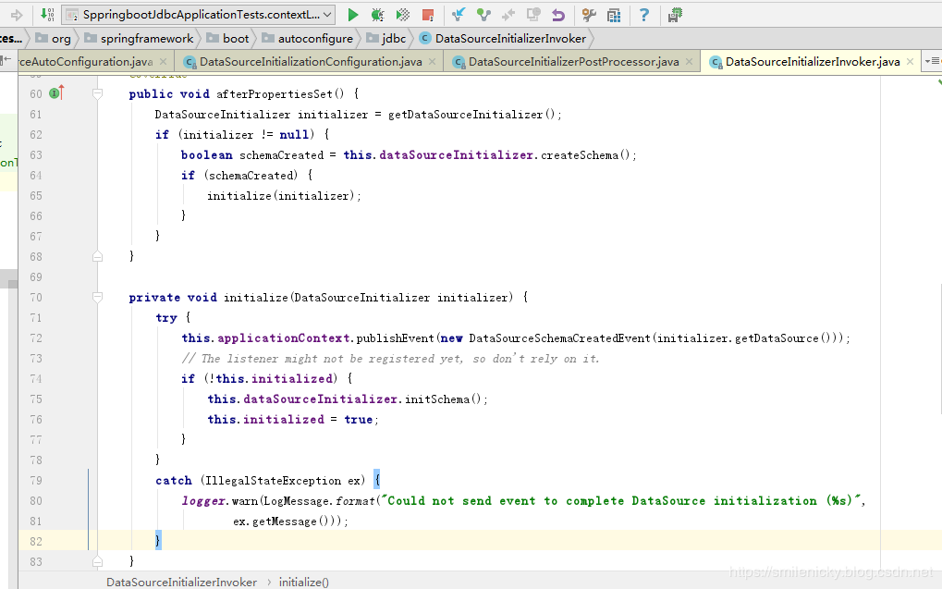The width and height of the screenshot is (942, 589).
Task: Click DataSourceInitializerInvoker class in navigation bar
Action: pyautogui.click(x=502, y=39)
